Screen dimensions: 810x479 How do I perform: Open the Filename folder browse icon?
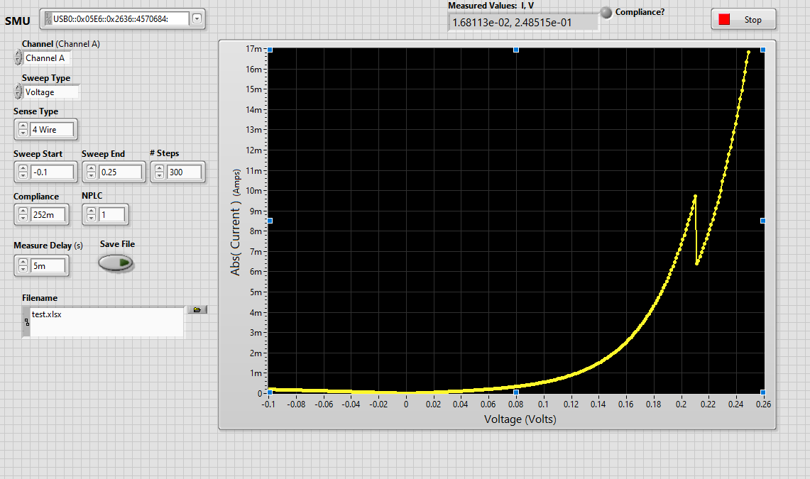(x=197, y=309)
